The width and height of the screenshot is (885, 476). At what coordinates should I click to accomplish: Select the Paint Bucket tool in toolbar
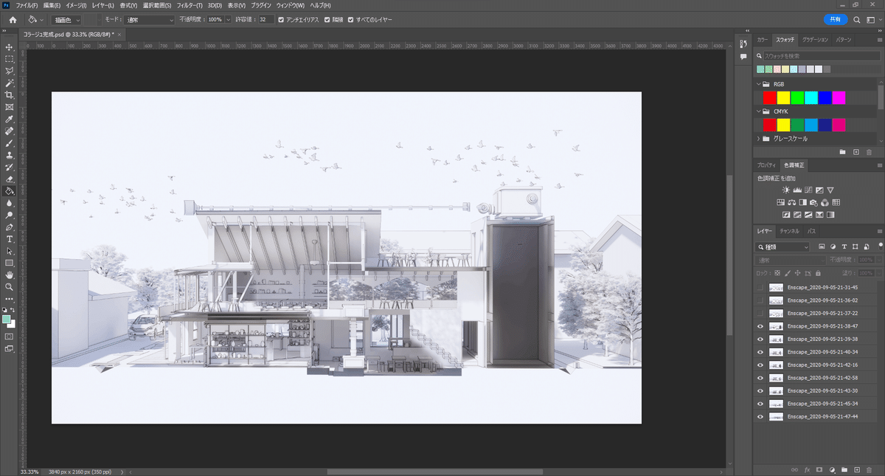click(10, 190)
